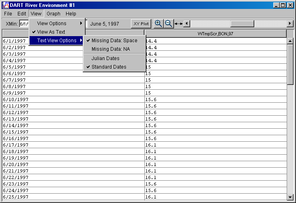Click the WTmpScr,BON,97 column header
296x203 pixels.
(215, 33)
